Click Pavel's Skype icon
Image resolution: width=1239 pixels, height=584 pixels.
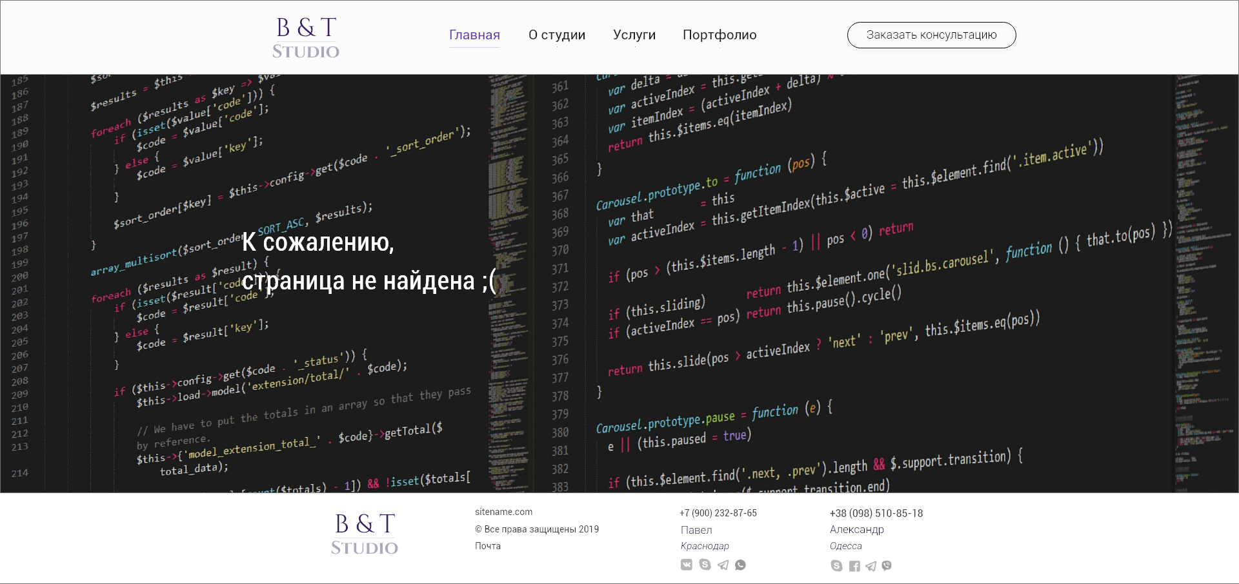tap(704, 565)
